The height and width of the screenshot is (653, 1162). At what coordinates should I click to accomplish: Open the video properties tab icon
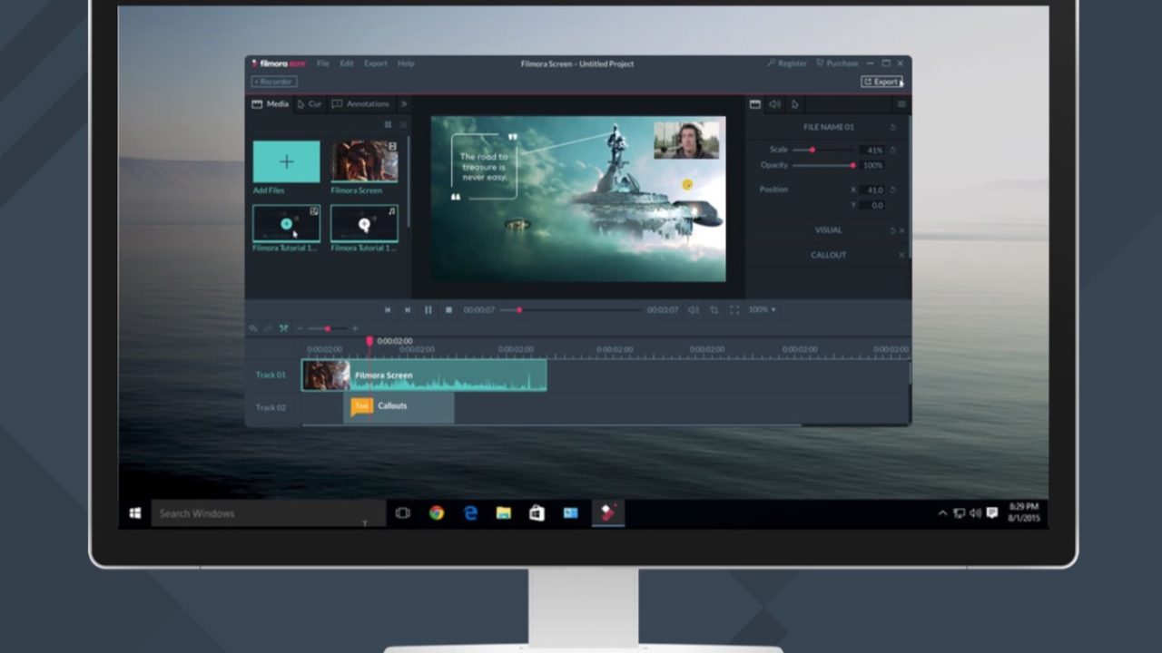tap(754, 104)
